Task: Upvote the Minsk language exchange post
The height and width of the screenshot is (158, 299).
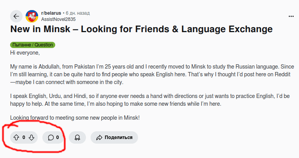Action: (x=16, y=137)
